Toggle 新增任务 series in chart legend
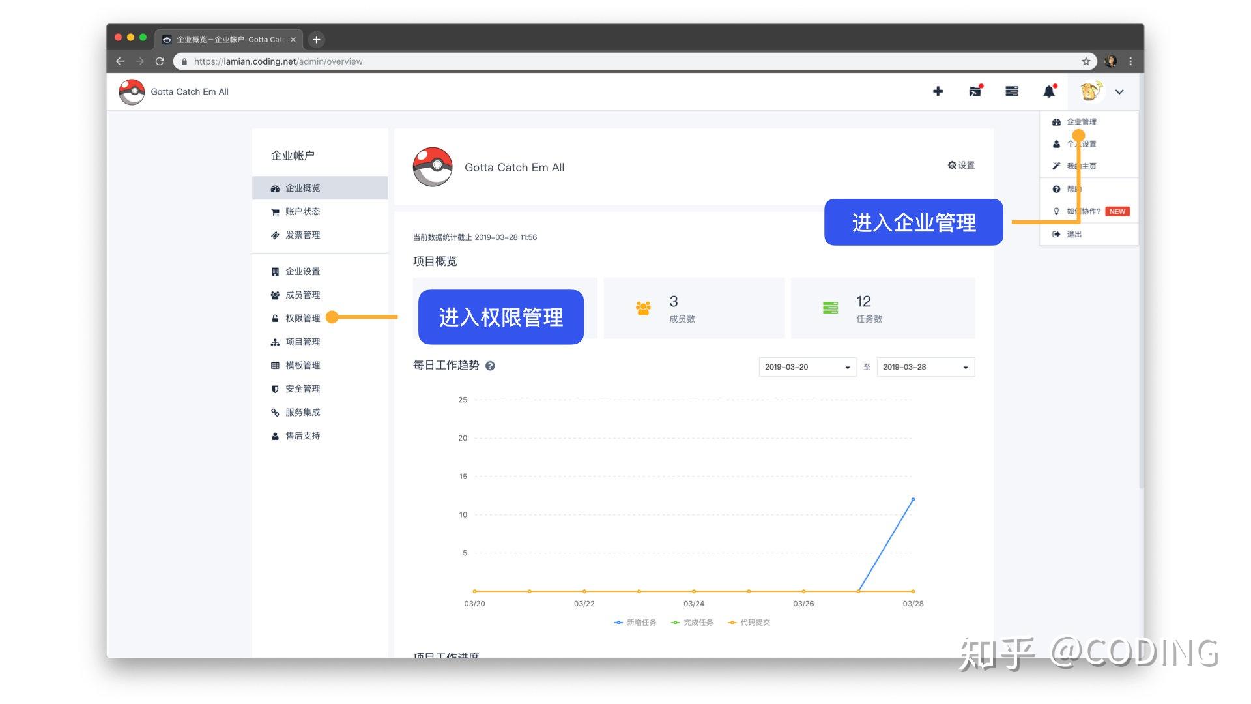 click(635, 623)
